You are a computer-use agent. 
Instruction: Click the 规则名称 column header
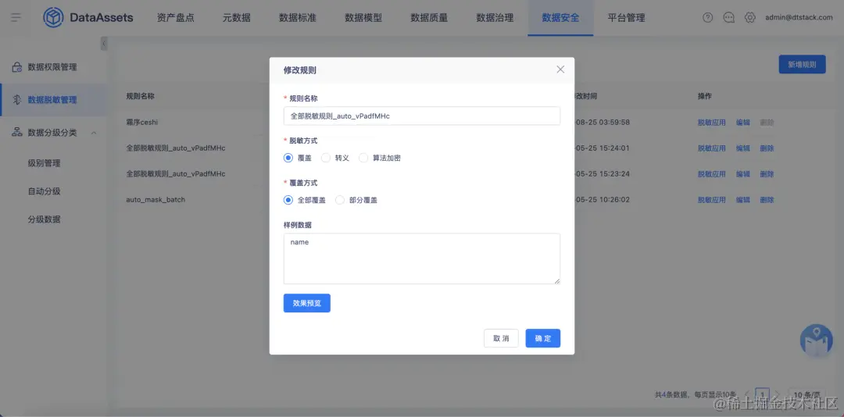[141, 96]
